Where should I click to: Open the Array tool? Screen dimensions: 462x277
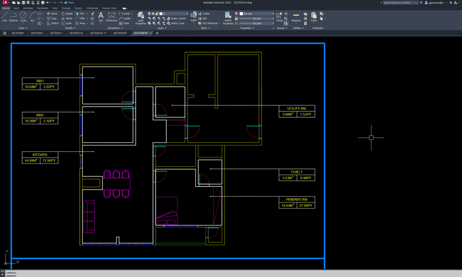(x=80, y=23)
